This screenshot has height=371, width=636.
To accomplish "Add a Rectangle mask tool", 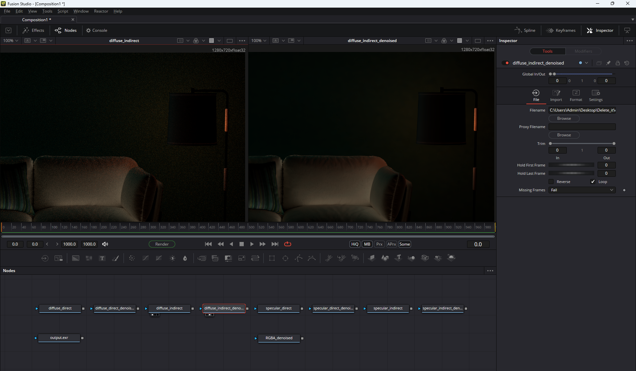I will click(272, 258).
